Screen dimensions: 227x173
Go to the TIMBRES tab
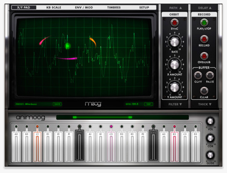click(x=114, y=7)
